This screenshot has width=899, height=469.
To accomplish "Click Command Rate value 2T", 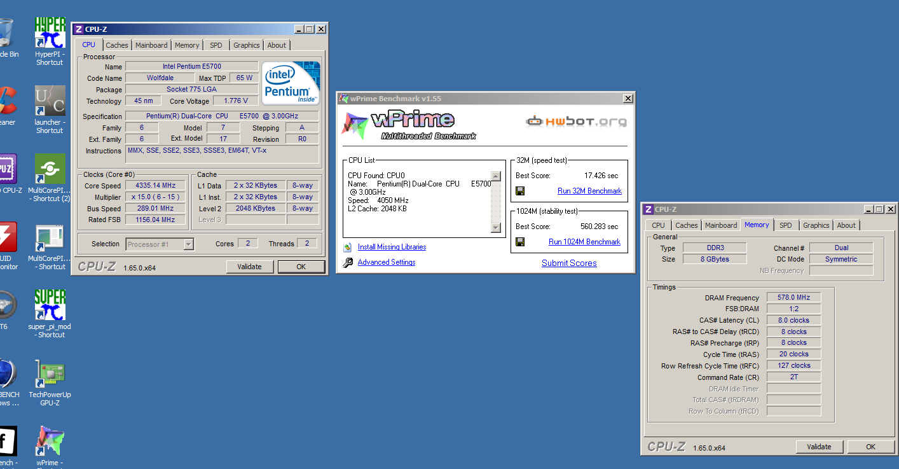I will click(794, 377).
